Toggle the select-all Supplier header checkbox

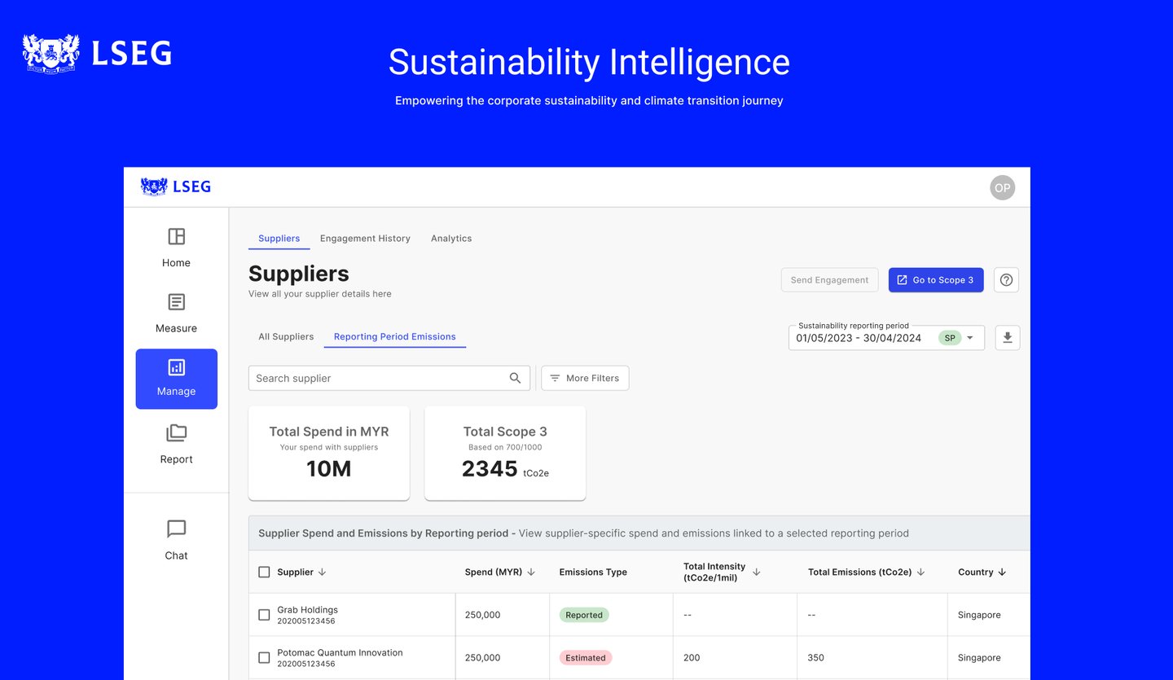pyautogui.click(x=264, y=573)
